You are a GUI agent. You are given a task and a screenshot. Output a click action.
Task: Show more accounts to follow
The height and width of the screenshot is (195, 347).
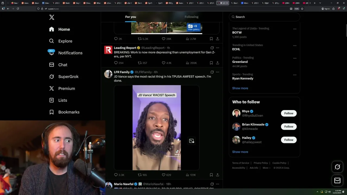click(240, 152)
